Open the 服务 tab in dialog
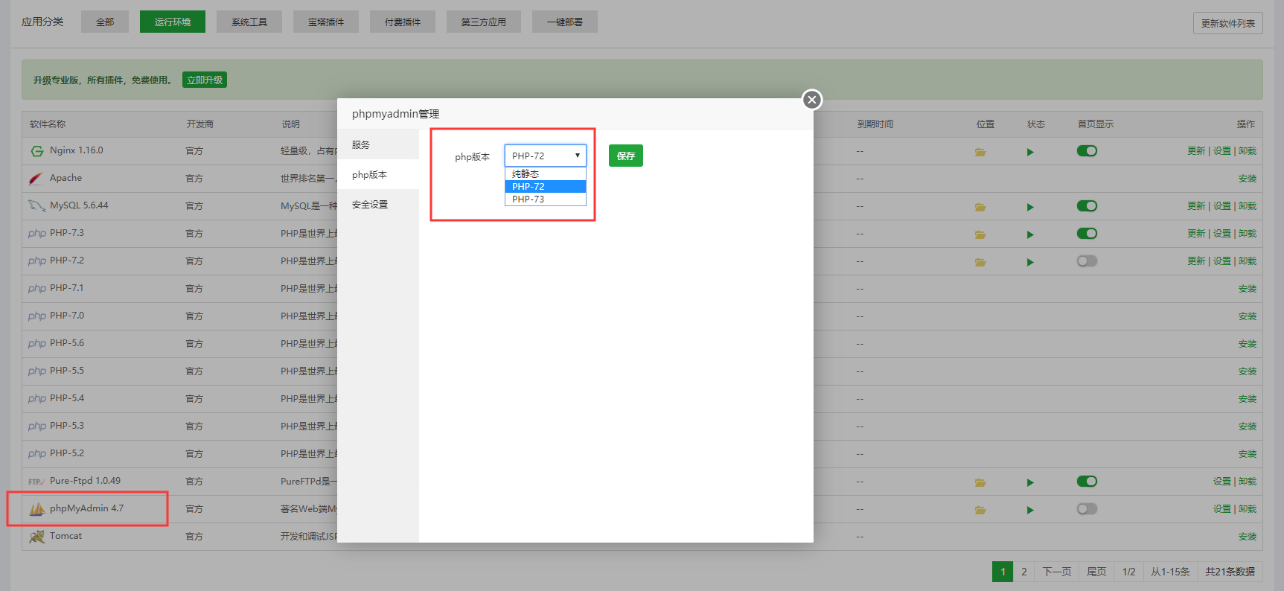This screenshot has height=591, width=1284. (378, 144)
